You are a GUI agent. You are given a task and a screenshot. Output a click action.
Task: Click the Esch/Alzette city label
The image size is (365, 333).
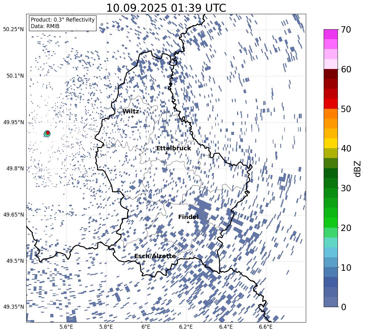(x=155, y=256)
